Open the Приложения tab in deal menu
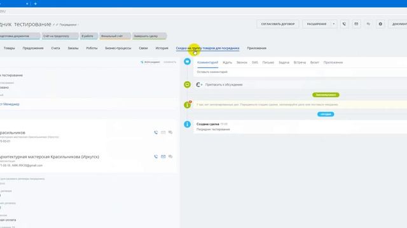Viewport: 407px width, 228px height. tap(256, 48)
